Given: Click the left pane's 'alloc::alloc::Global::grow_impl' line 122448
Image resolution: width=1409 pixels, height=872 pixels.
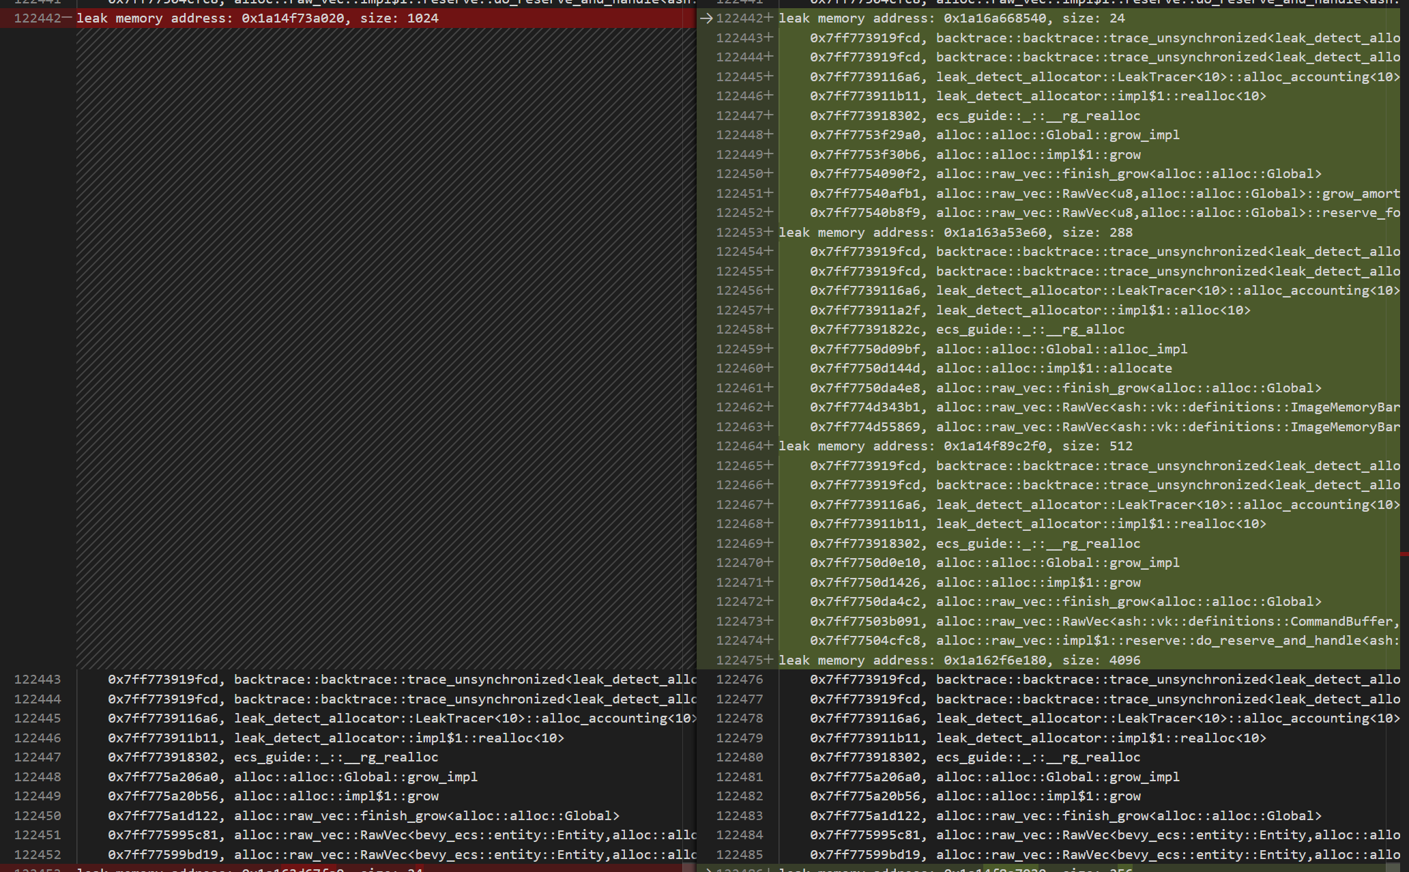Looking at the screenshot, I should click(355, 777).
